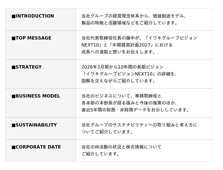Click the square bullet before INTRODUCTION
Screen dimensions: 223x170
(13, 16)
